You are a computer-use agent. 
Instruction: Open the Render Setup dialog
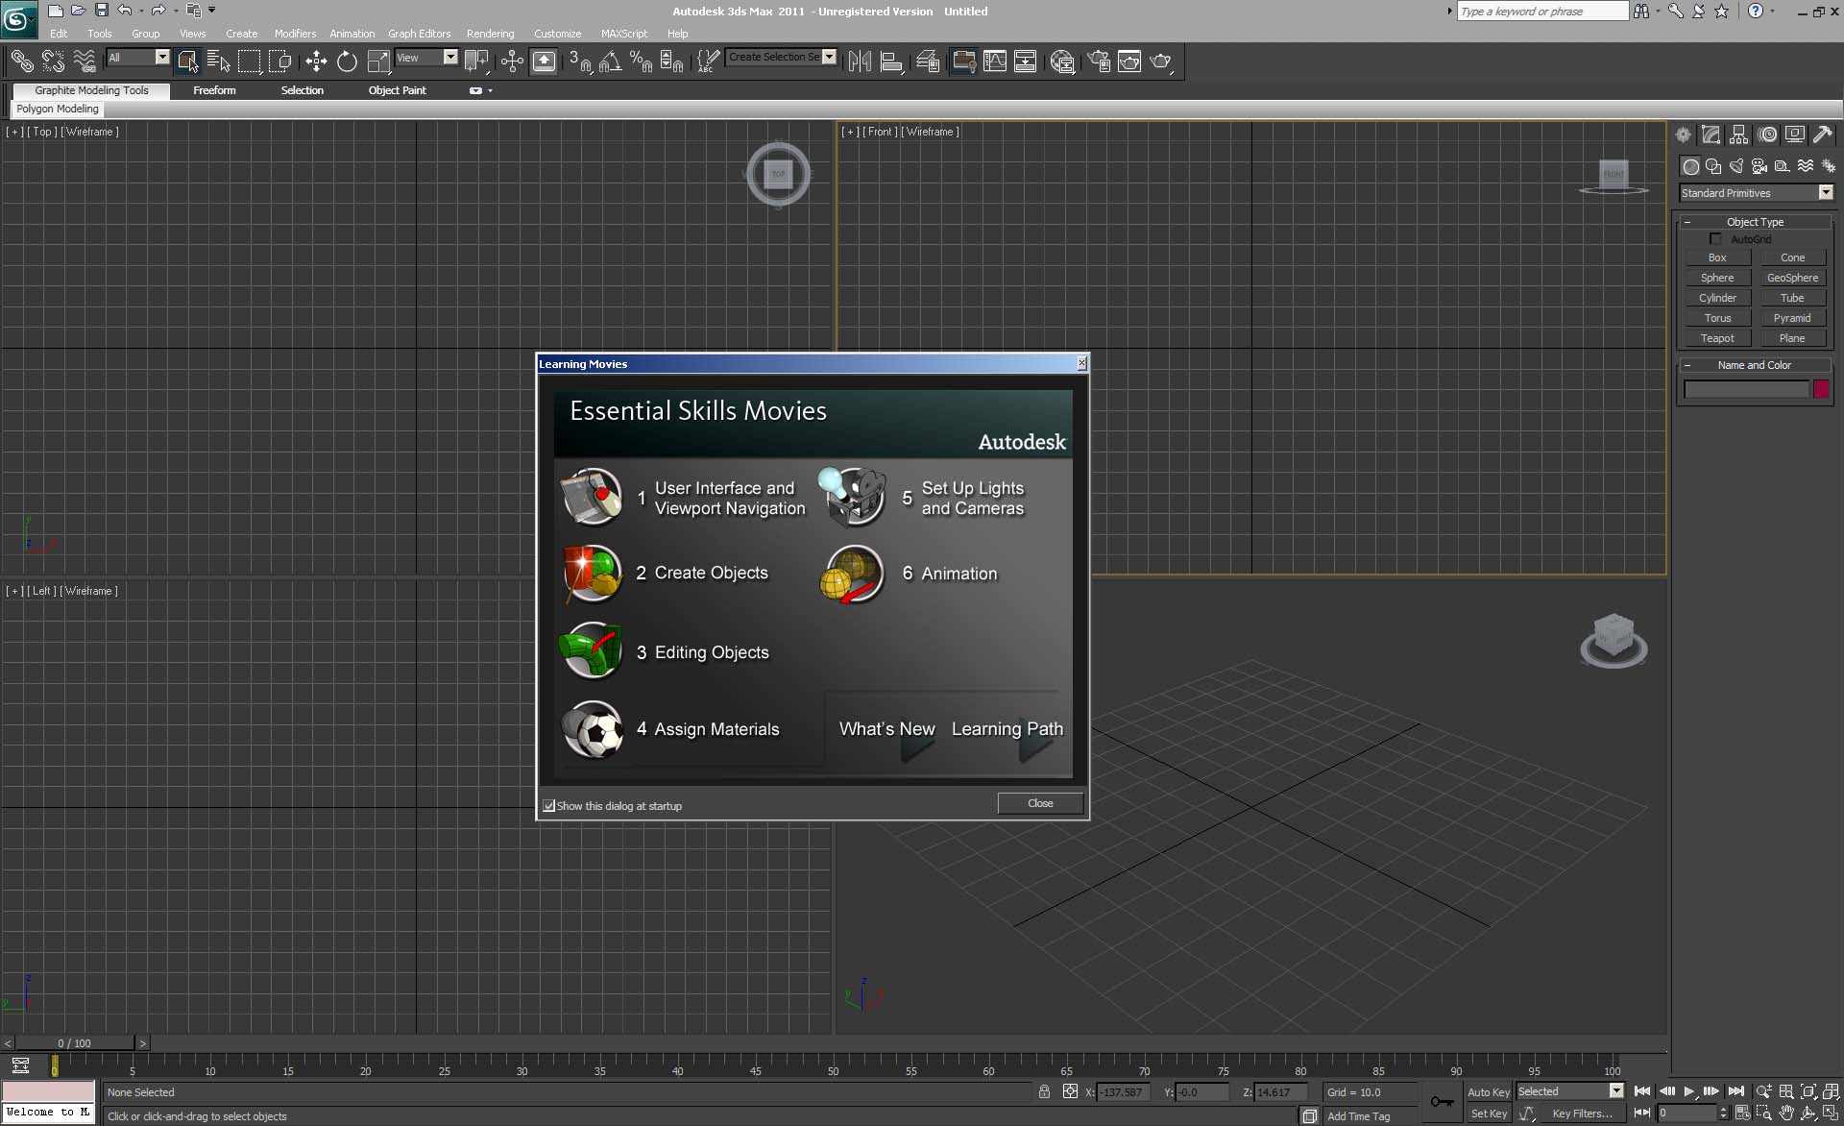1099,61
